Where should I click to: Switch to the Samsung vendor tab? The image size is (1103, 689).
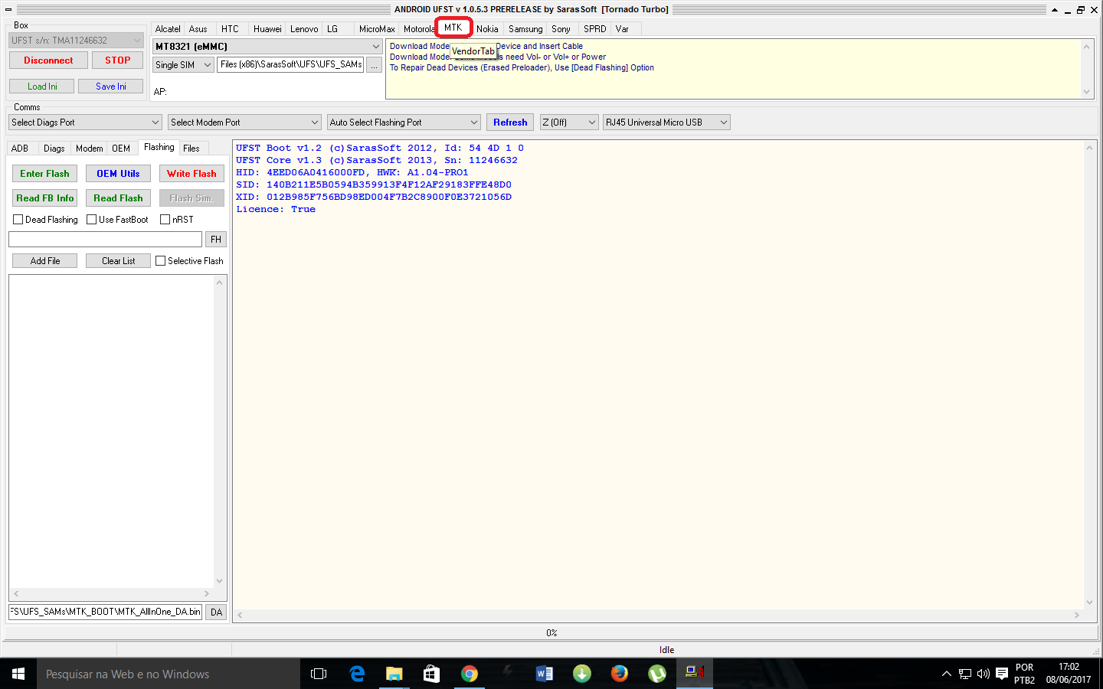pos(525,29)
